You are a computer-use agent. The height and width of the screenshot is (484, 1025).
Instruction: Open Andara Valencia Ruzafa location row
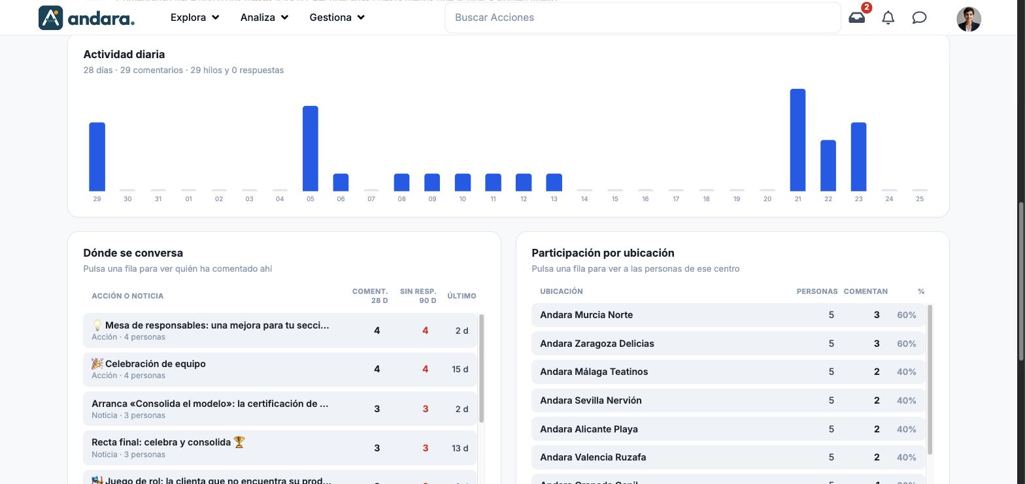pyautogui.click(x=728, y=457)
